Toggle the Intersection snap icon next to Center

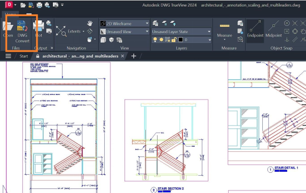[x=295, y=23]
